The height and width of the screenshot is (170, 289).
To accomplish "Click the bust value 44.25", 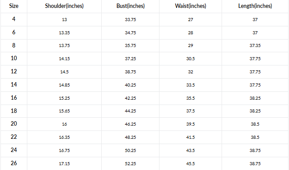I will click(130, 111).
